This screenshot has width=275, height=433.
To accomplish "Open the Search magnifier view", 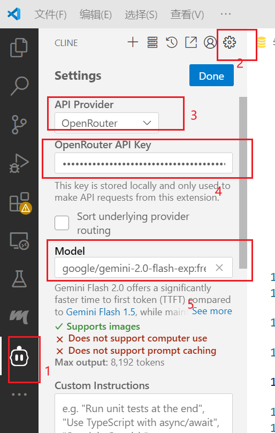I will (19, 86).
